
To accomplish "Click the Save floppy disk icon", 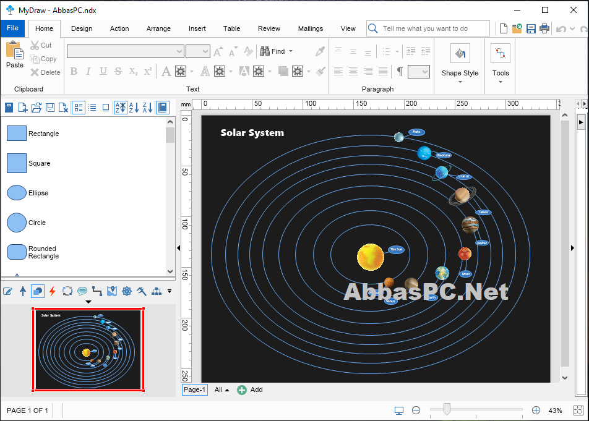I will click(x=531, y=28).
